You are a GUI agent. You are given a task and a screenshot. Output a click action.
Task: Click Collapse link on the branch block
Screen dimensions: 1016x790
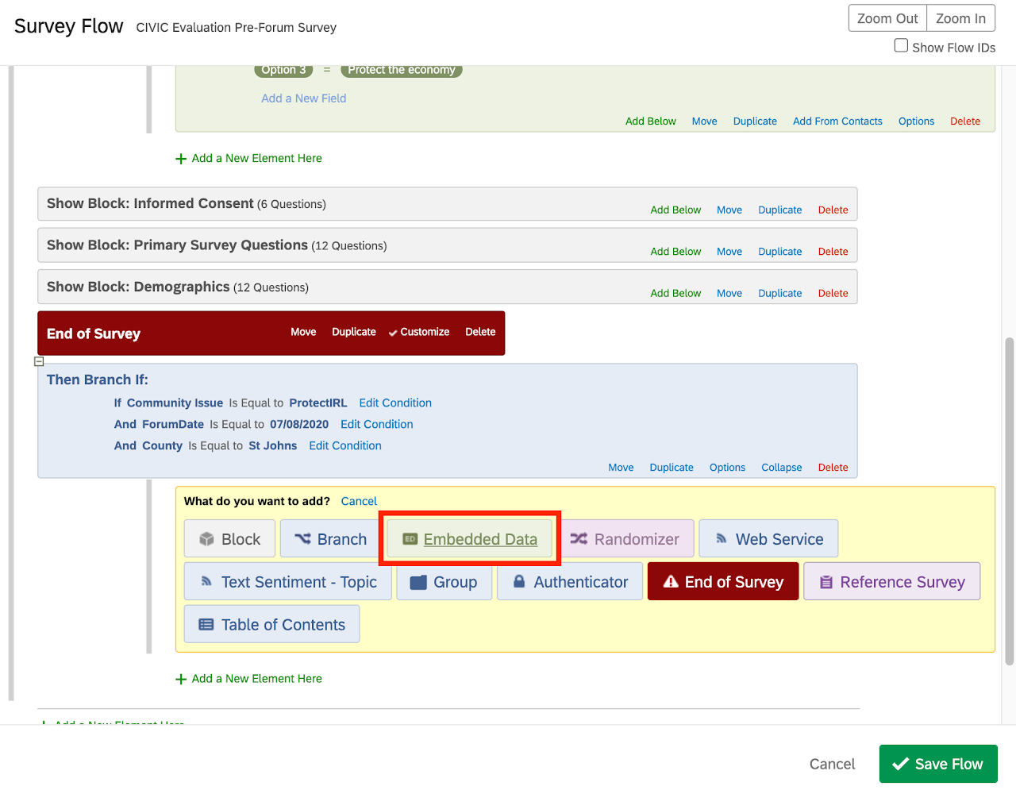point(781,468)
